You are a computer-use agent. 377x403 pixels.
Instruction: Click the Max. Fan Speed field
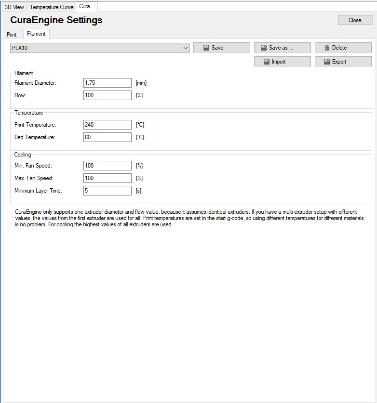pos(108,178)
